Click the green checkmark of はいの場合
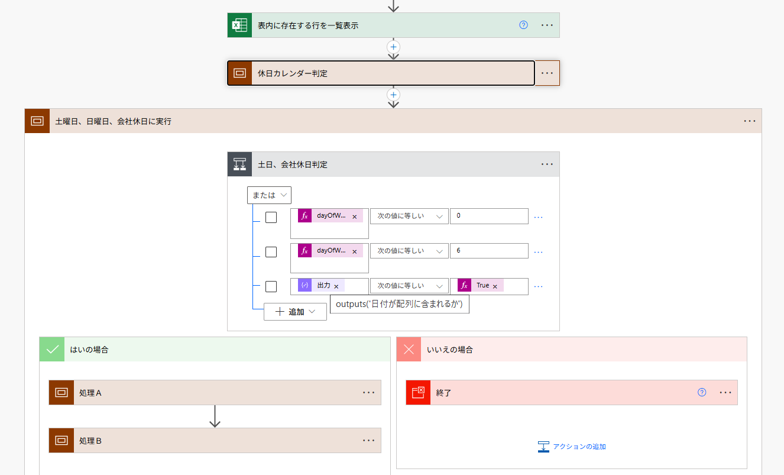The height and width of the screenshot is (475, 784). [51, 349]
